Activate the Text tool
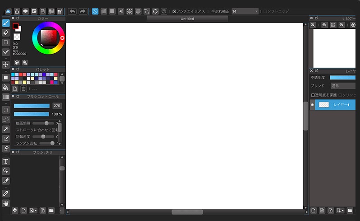 click(6, 161)
